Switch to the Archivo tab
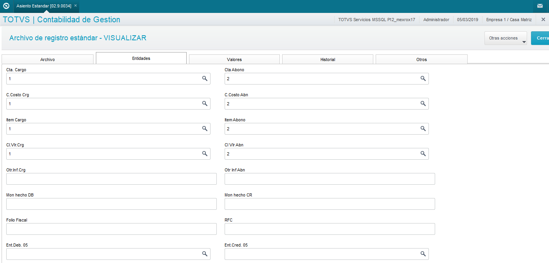This screenshot has height=263, width=549. (47, 59)
